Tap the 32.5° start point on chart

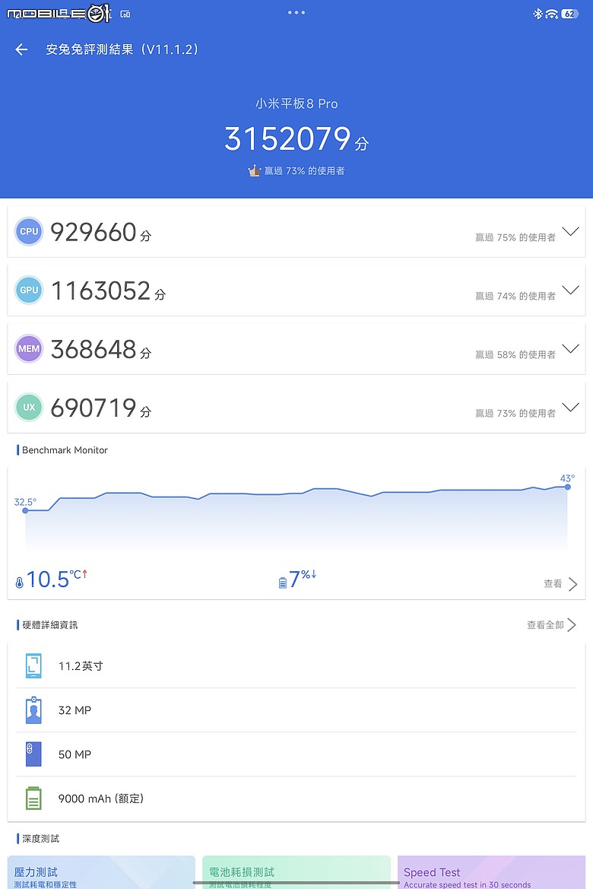25,510
